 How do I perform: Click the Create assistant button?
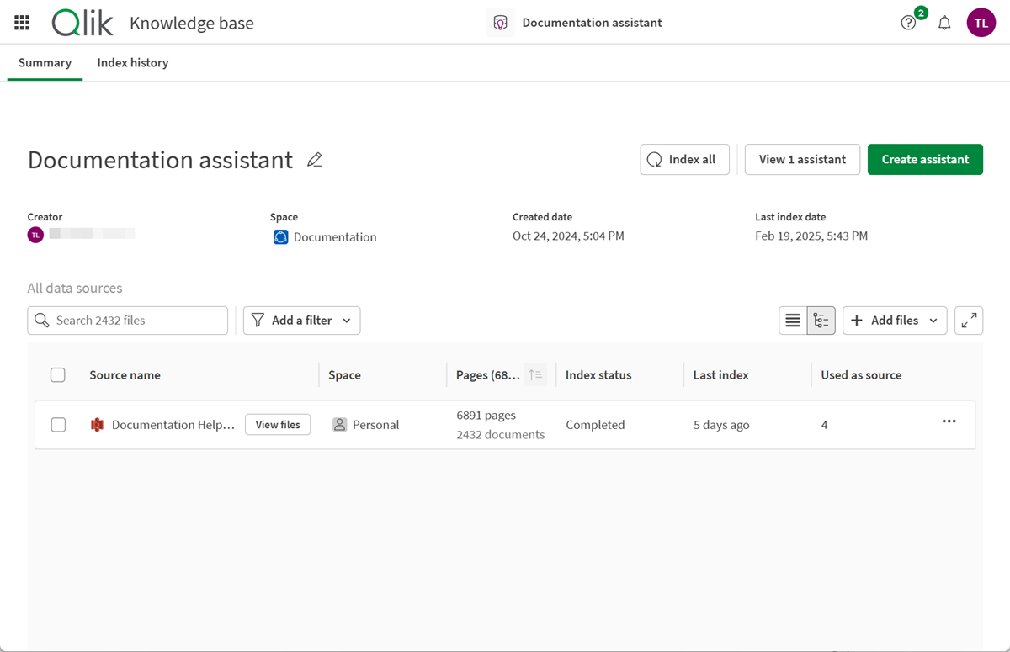pyautogui.click(x=925, y=160)
